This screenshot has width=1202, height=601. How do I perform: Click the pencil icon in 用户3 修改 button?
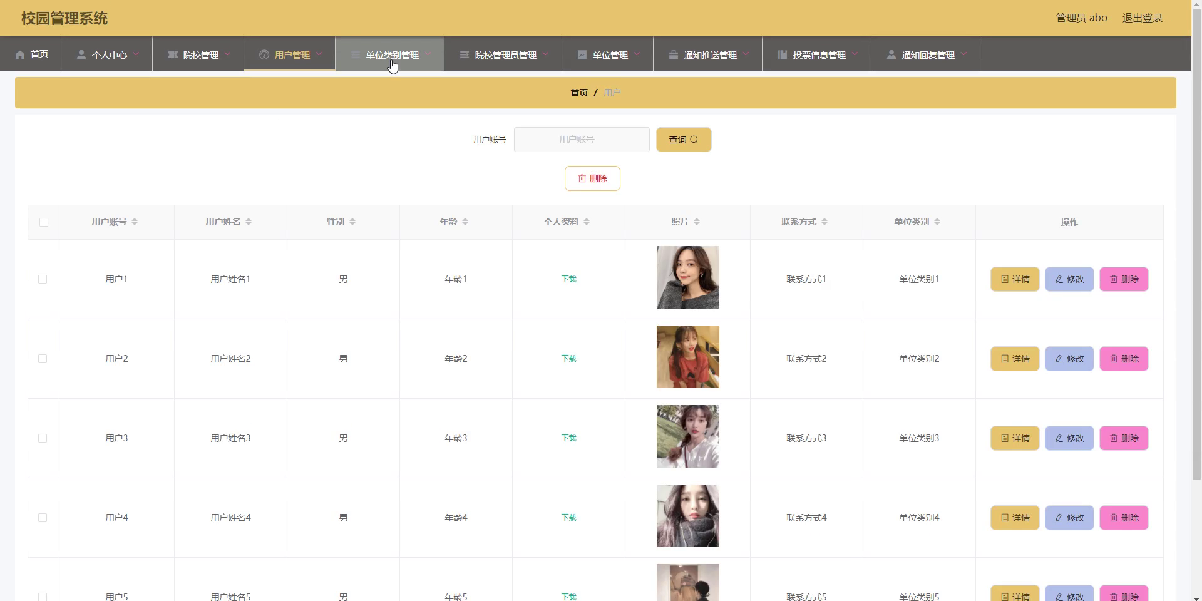(1059, 438)
